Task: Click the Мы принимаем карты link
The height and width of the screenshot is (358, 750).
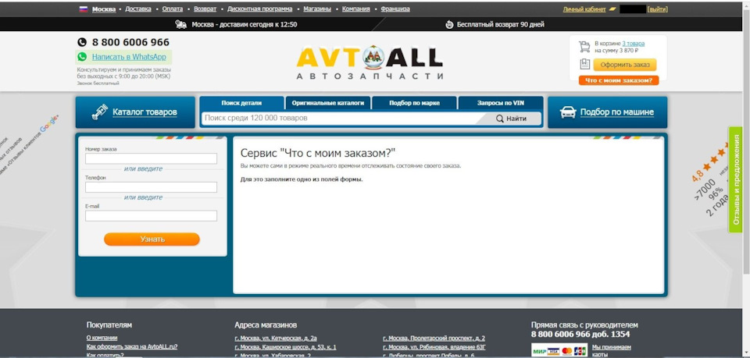Action: [611, 350]
